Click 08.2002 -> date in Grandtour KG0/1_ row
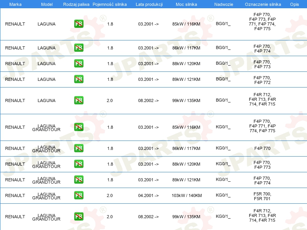Image resolution: width=307 pixels, height=230 pixels. pyautogui.click(x=148, y=217)
